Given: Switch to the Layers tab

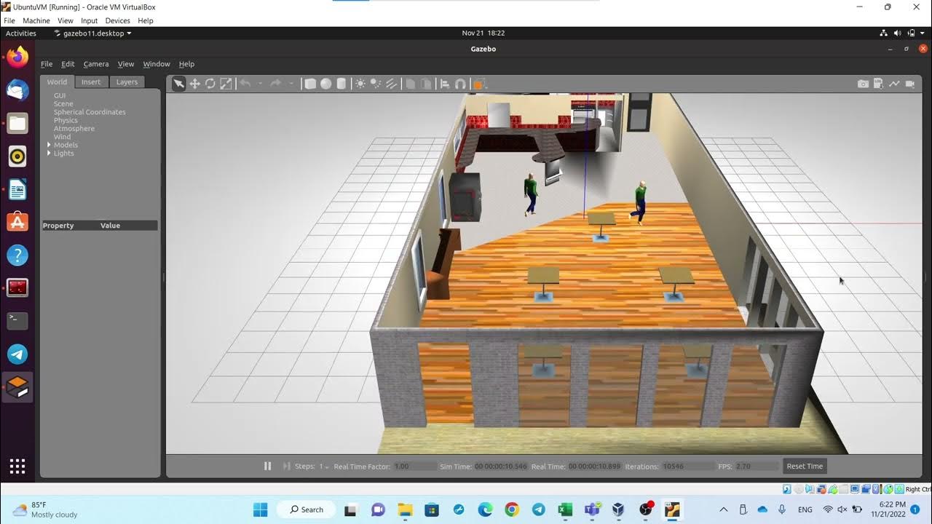Looking at the screenshot, I should coord(127,82).
